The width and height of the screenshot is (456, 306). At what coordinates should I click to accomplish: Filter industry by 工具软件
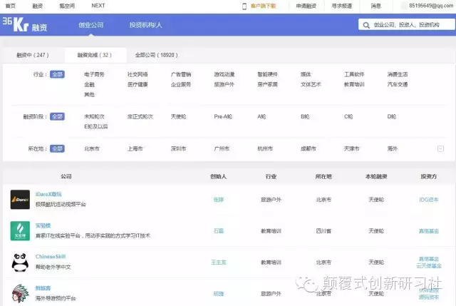coord(354,74)
